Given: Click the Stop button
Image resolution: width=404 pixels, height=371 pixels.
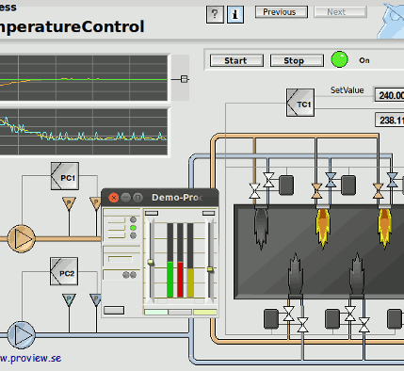Looking at the screenshot, I should tap(297, 60).
